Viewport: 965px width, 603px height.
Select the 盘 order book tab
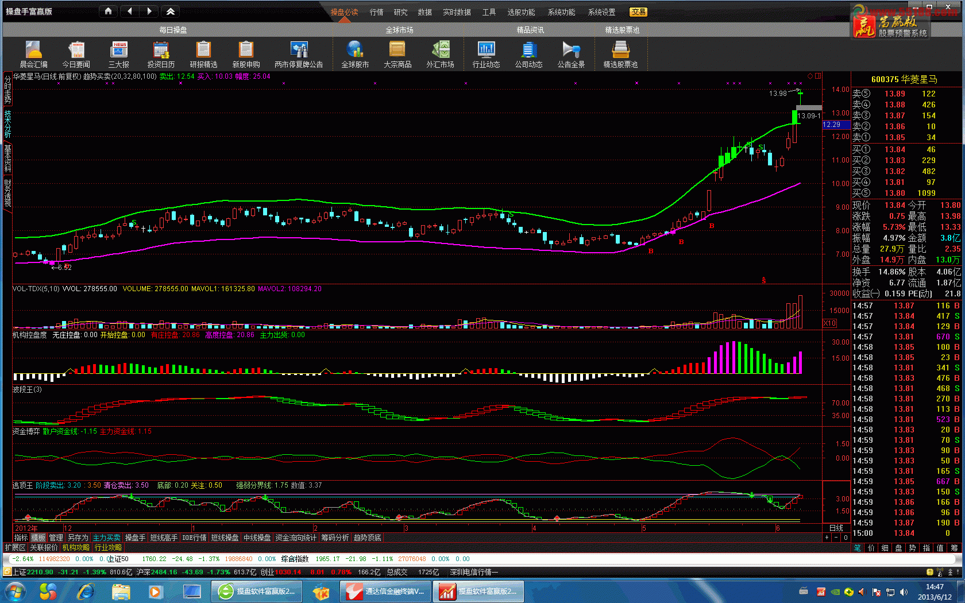coord(898,548)
